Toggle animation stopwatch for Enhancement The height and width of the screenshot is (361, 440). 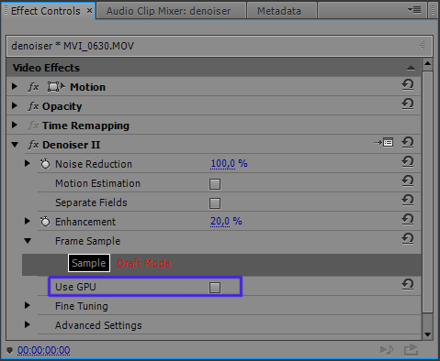pyautogui.click(x=45, y=222)
